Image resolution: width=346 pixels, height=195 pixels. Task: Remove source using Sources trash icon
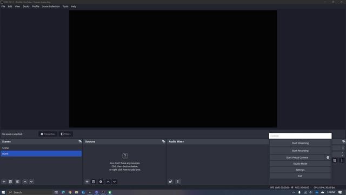[94, 181]
